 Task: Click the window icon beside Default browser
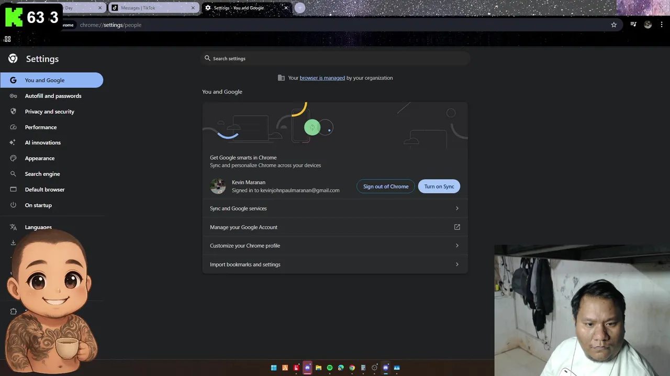pyautogui.click(x=13, y=190)
